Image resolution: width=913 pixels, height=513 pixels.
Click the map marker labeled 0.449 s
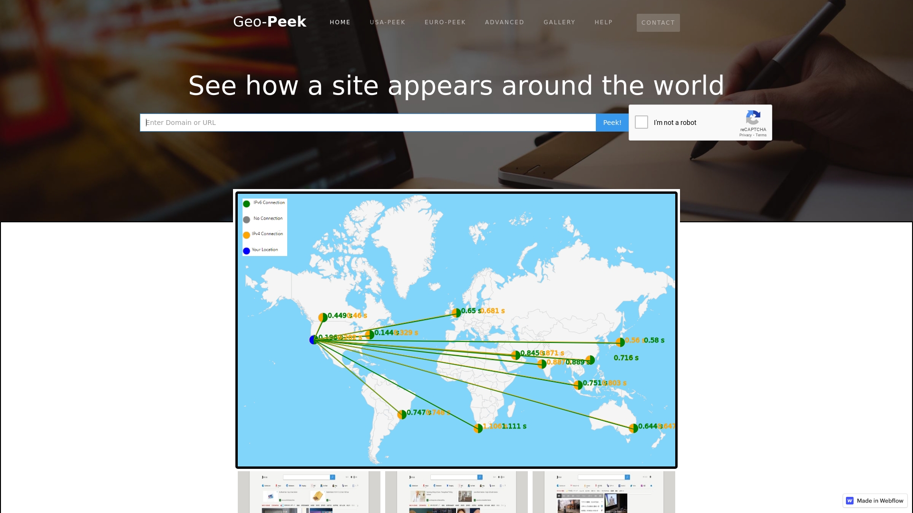323,317
